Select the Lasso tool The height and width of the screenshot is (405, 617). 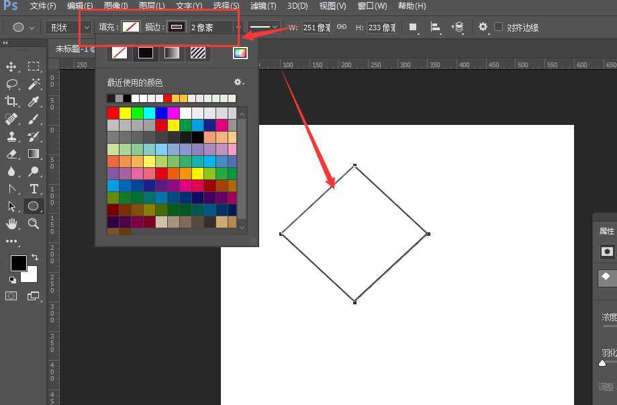tap(11, 84)
